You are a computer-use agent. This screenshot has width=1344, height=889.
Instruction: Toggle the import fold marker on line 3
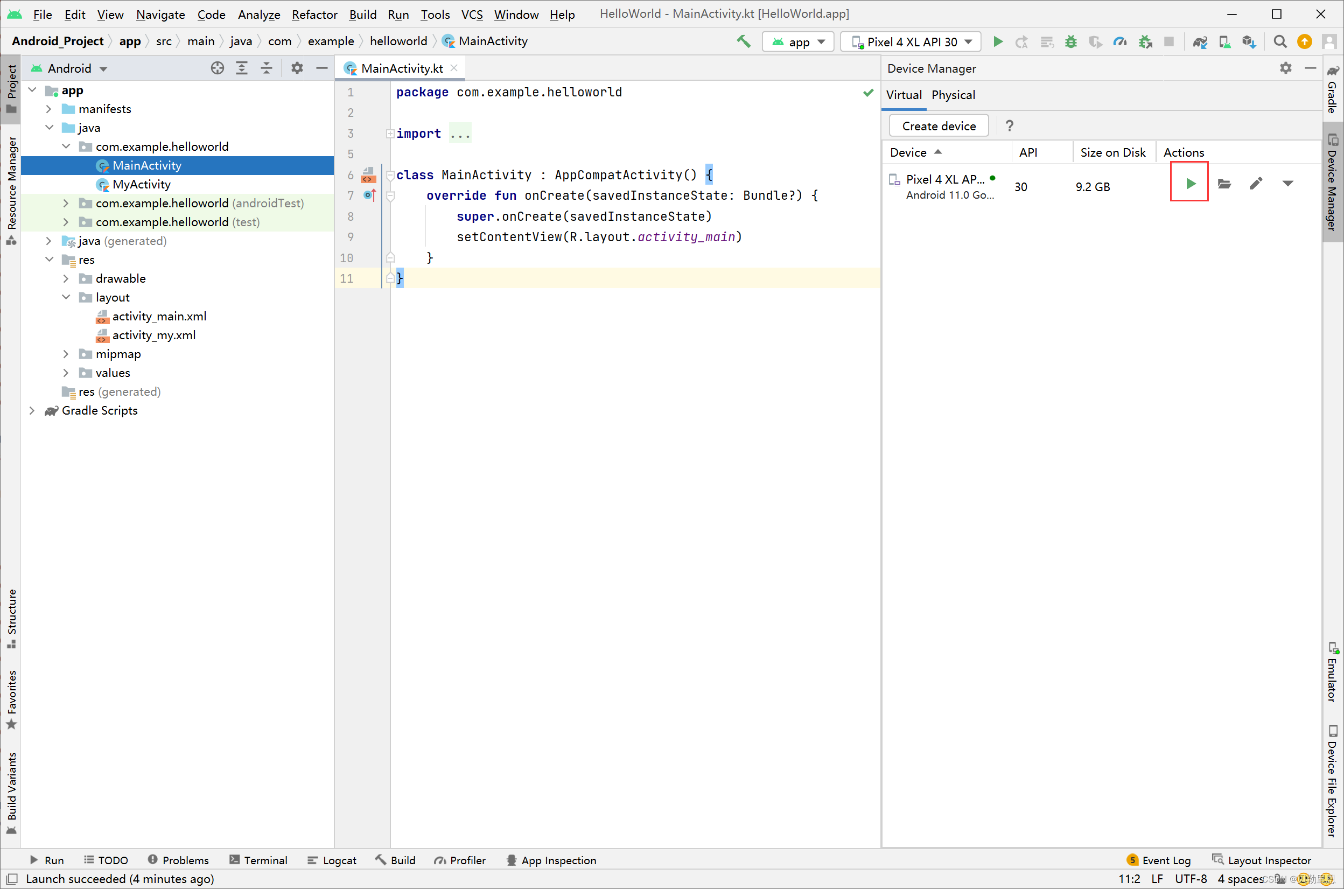(390, 133)
